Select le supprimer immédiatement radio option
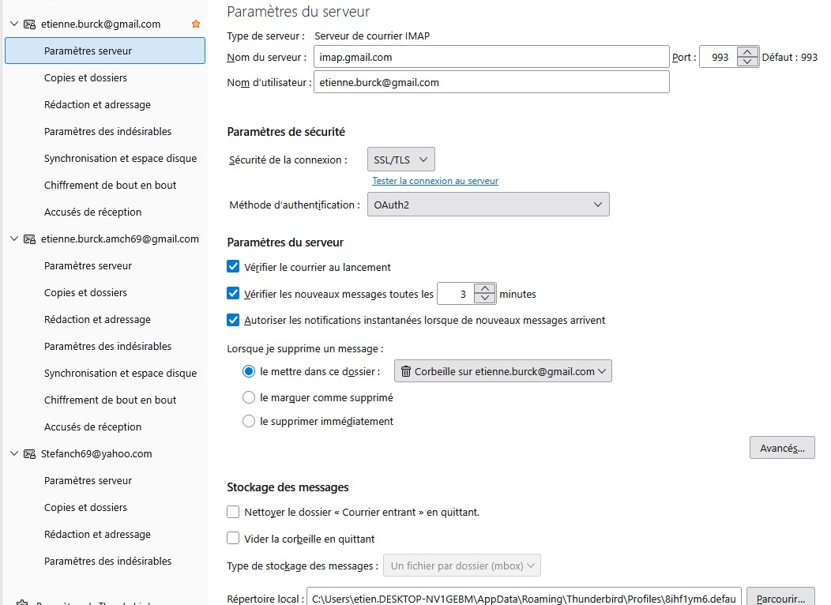831x605 pixels. tap(249, 421)
